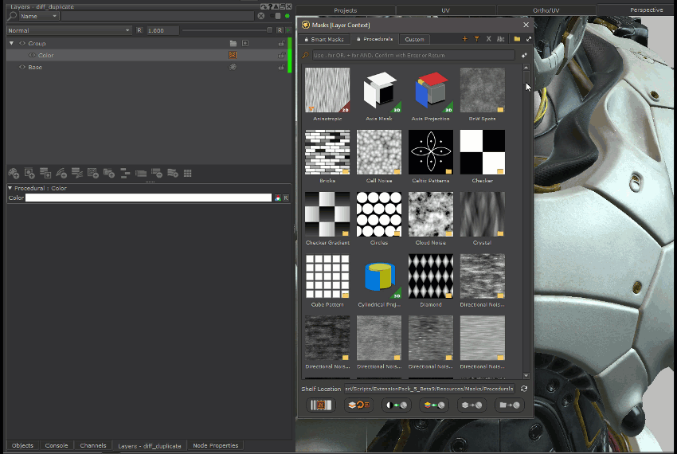Click the color picker icon beside Color field
677x454 pixels.
pos(277,198)
